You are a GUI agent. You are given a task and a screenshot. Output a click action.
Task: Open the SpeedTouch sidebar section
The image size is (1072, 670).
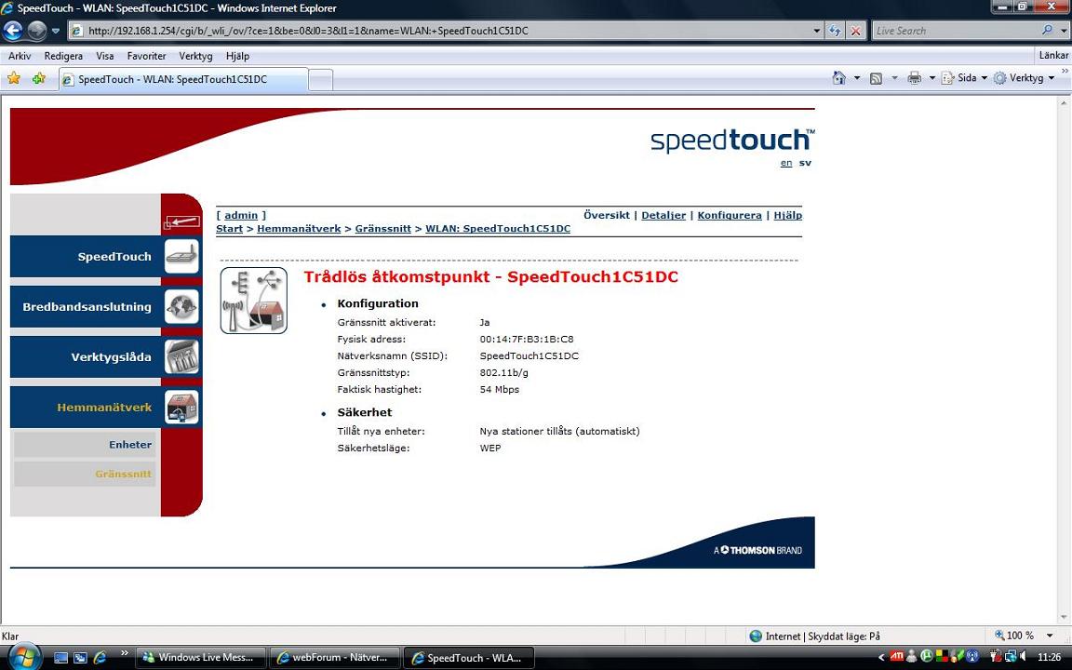[87, 257]
